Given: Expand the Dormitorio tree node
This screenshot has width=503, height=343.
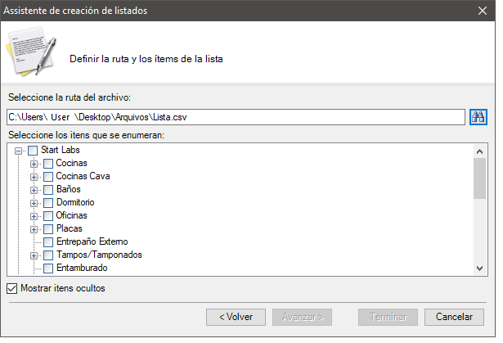Looking at the screenshot, I should (x=34, y=203).
